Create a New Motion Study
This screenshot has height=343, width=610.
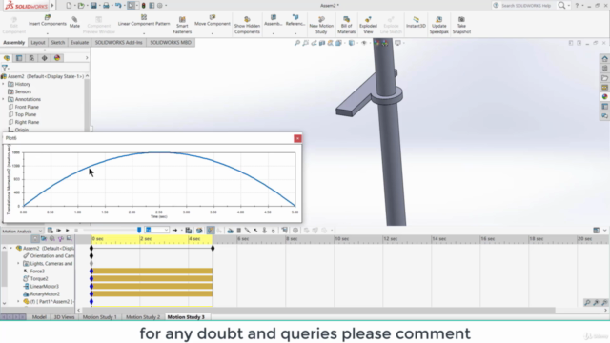321,25
